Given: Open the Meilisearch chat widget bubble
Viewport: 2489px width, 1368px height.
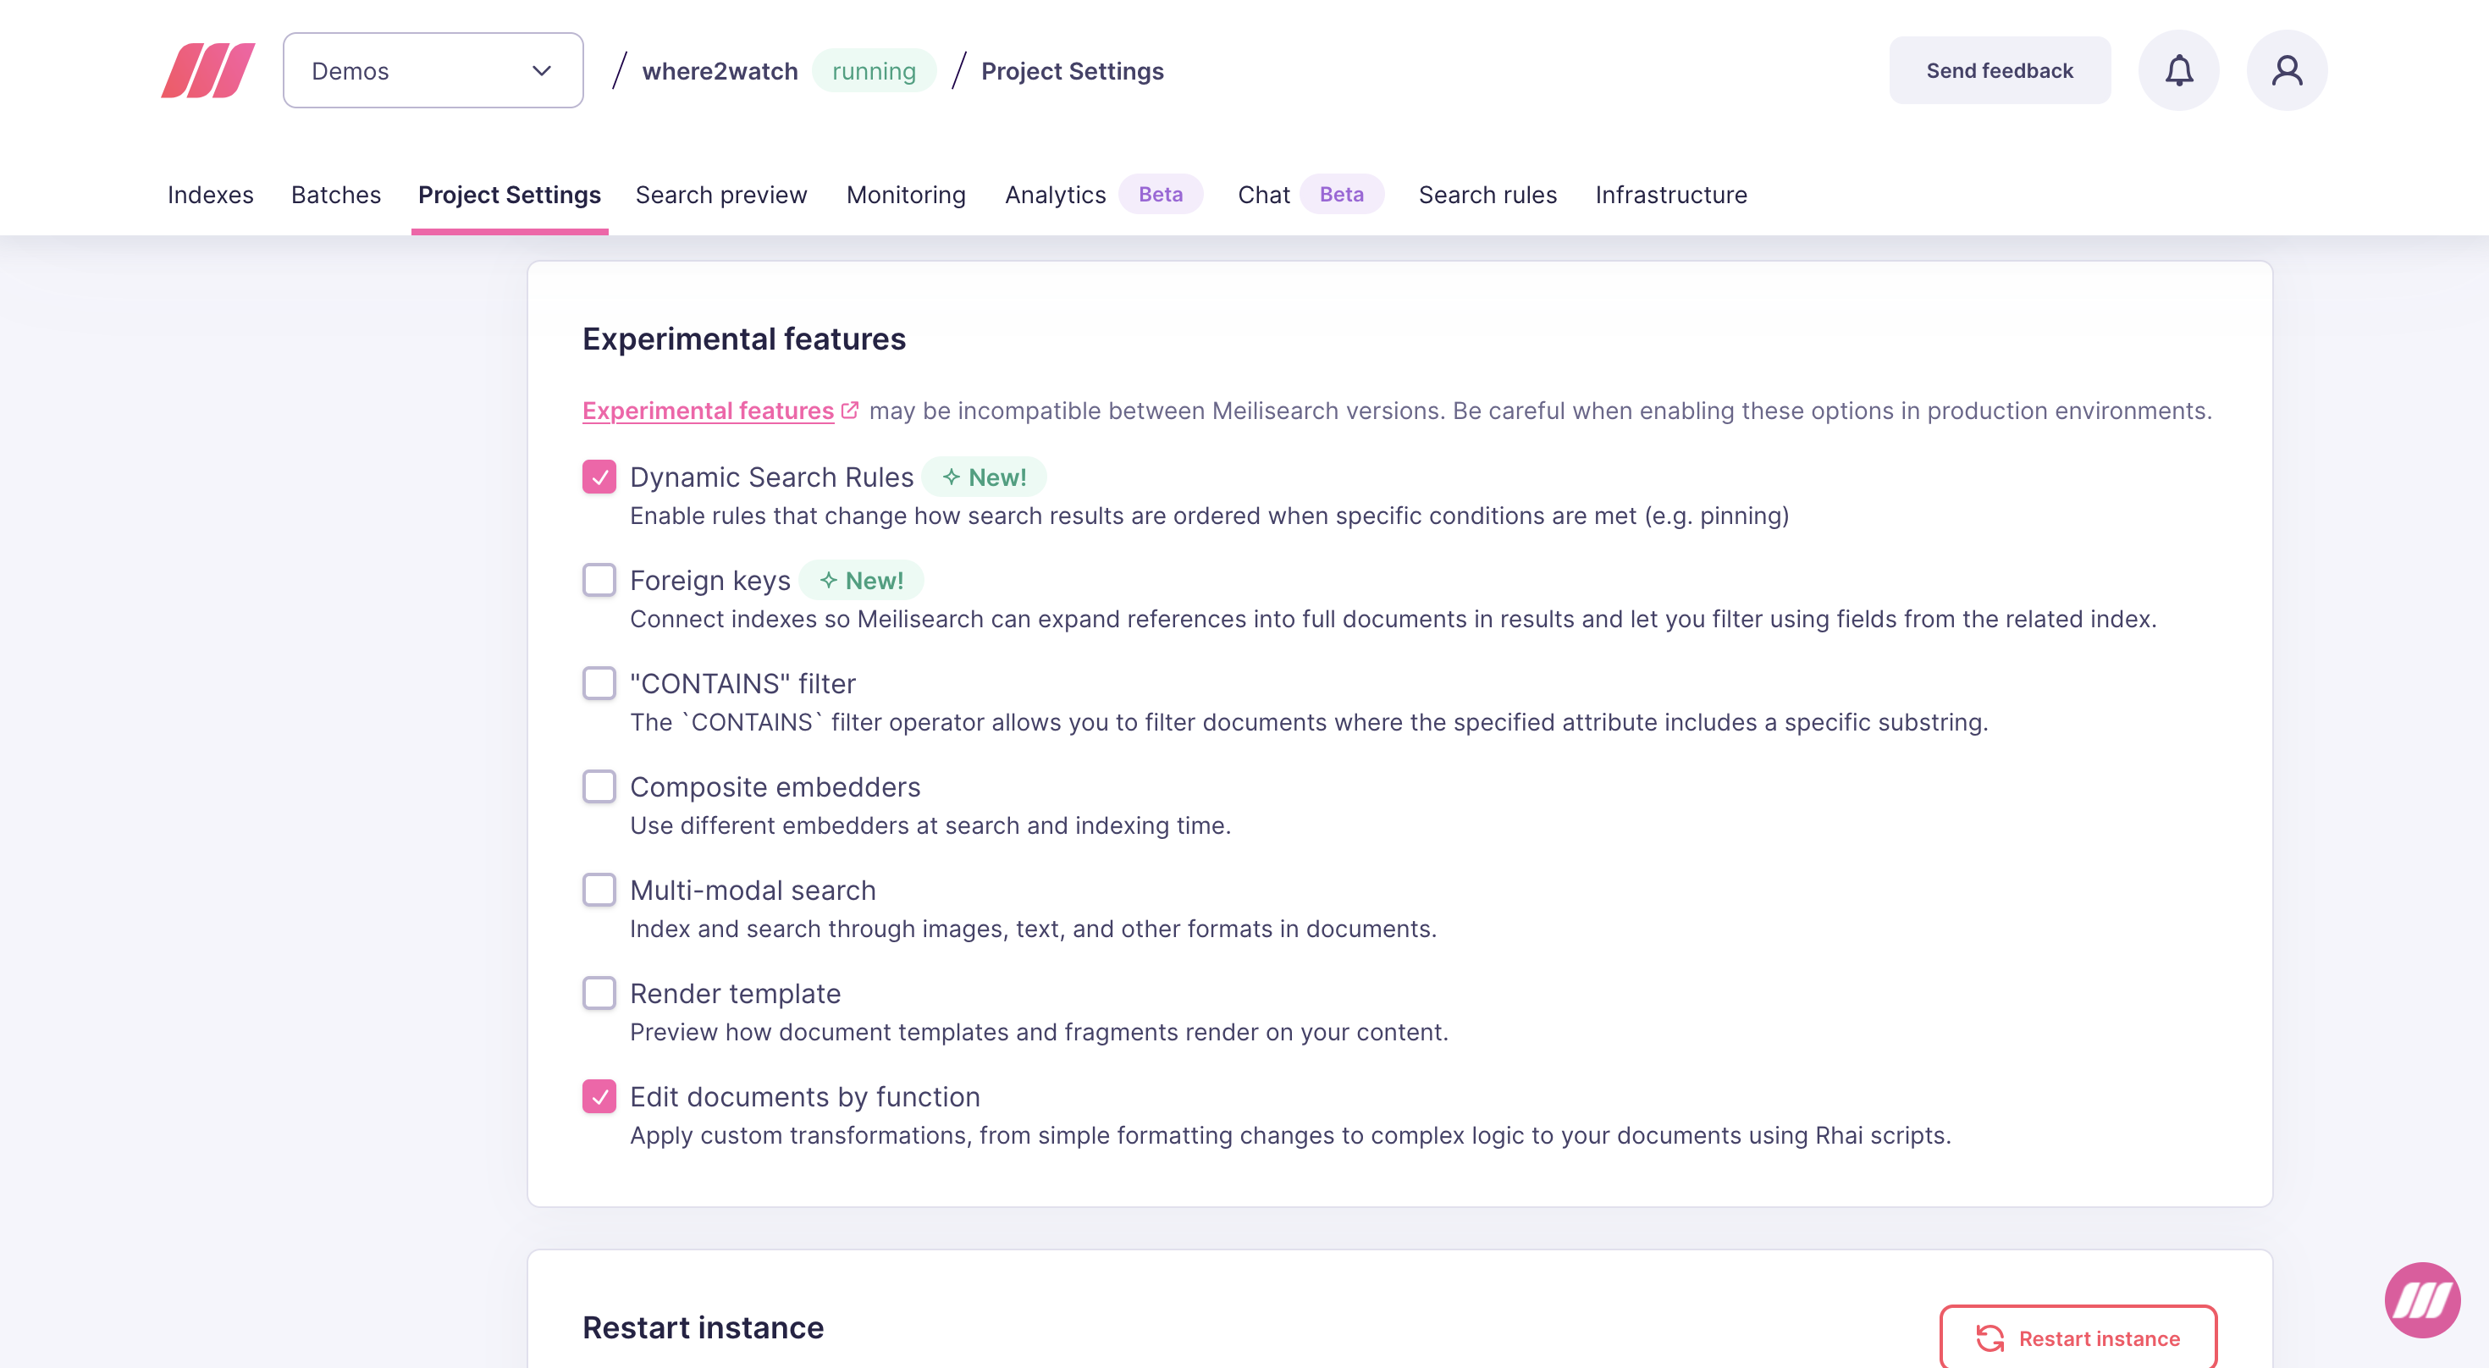Looking at the screenshot, I should (x=2421, y=1299).
